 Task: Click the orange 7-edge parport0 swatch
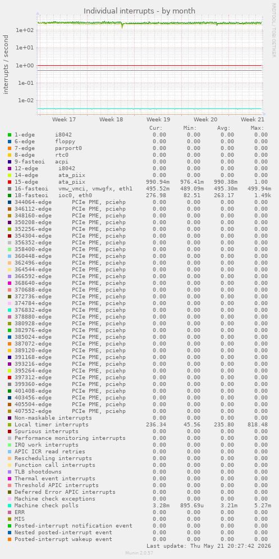(x=10, y=148)
